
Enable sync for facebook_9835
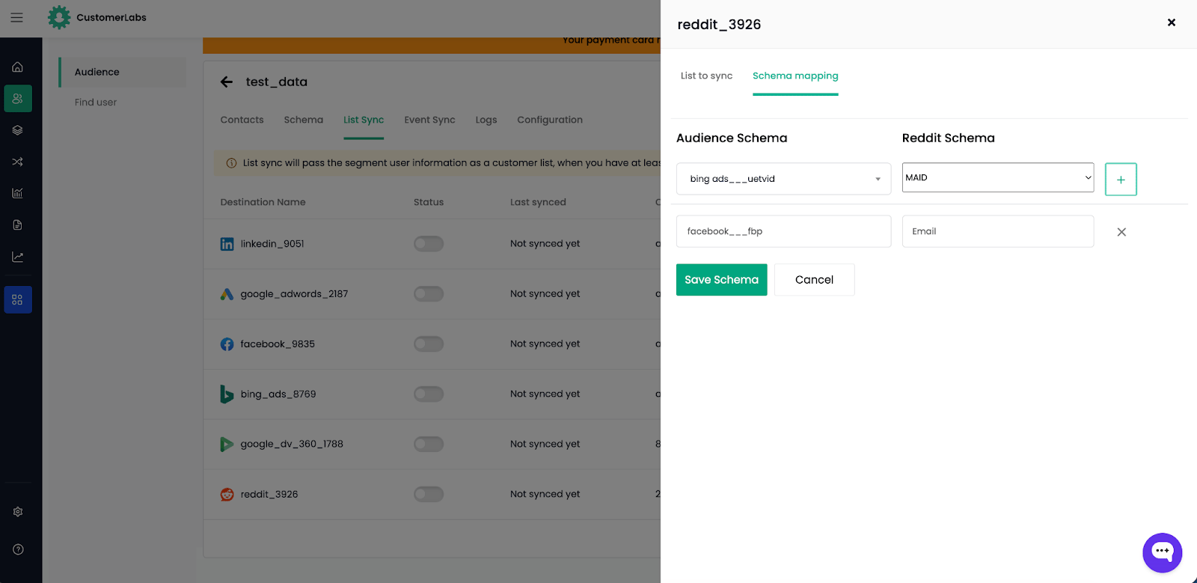coord(429,344)
